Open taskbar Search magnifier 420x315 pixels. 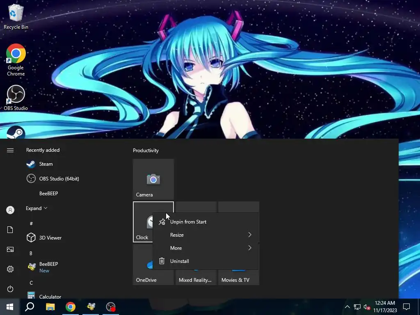click(30, 307)
